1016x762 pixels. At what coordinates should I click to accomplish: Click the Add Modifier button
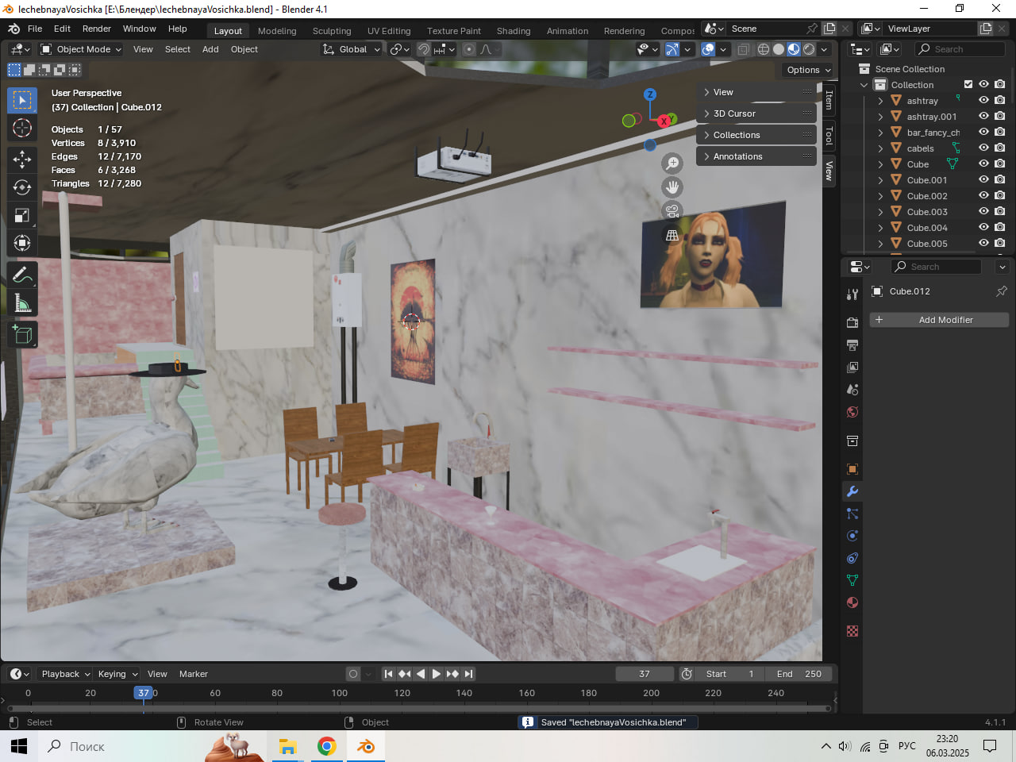pos(939,320)
